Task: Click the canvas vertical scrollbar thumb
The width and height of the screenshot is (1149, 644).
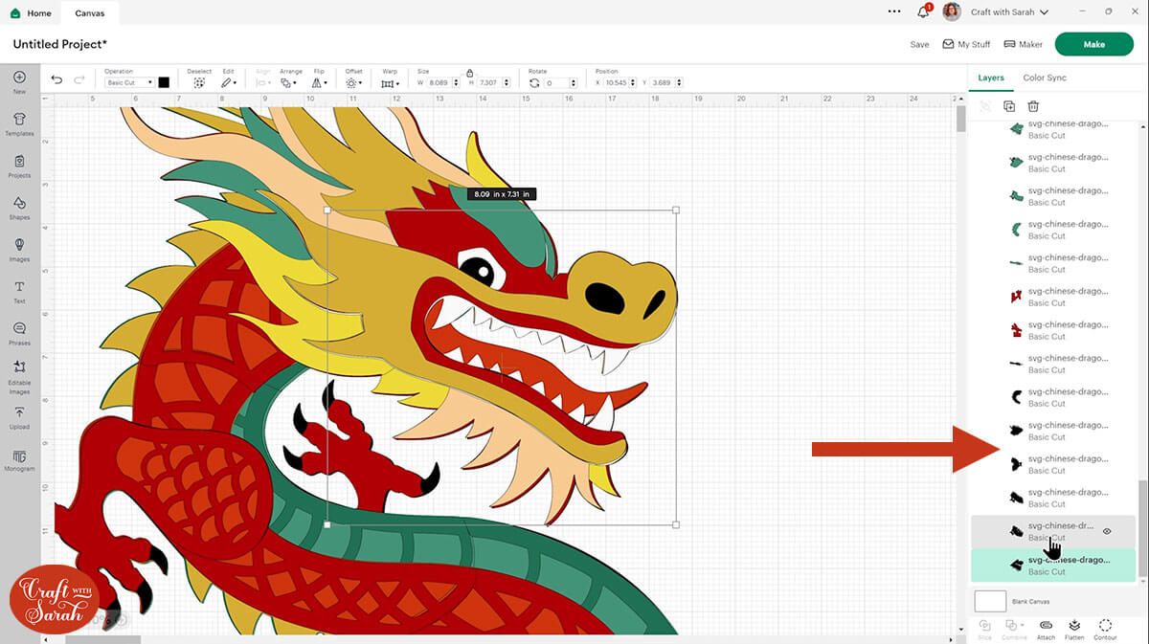Action: 960,119
